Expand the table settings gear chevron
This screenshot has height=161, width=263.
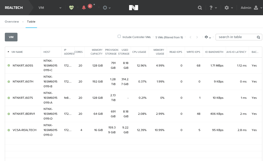pos(210,38)
